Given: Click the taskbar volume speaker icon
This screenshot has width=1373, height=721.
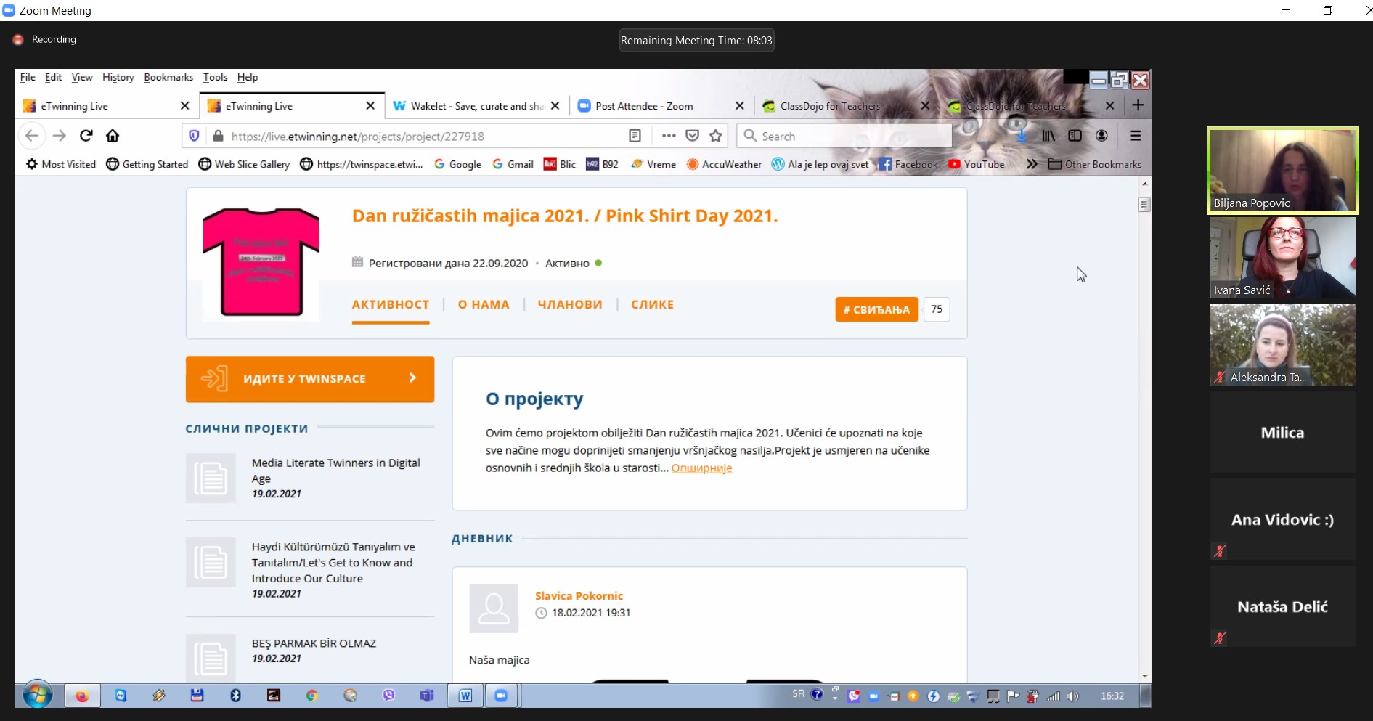Looking at the screenshot, I should (1072, 696).
